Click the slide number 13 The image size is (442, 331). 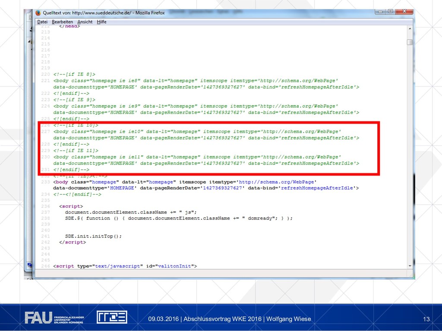click(x=426, y=319)
